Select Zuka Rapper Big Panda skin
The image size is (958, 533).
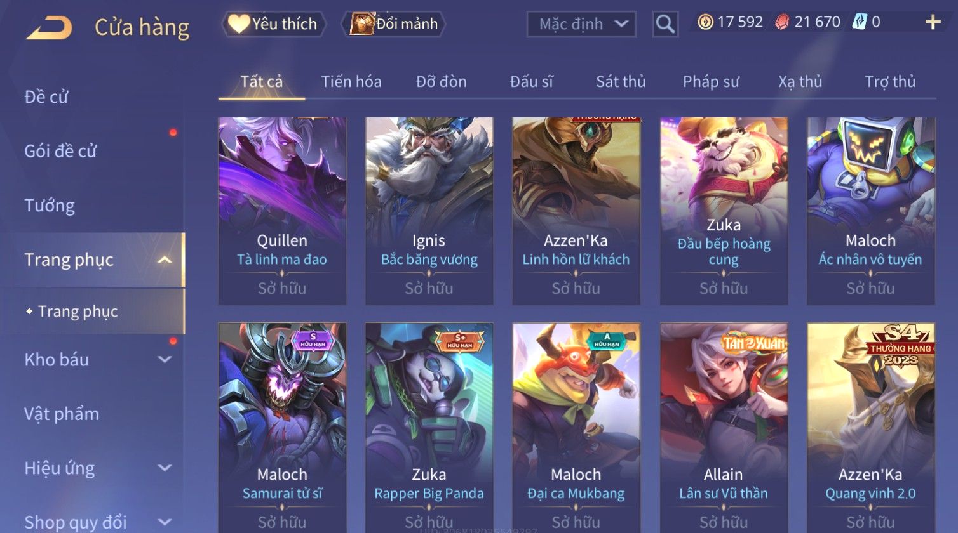(x=429, y=426)
